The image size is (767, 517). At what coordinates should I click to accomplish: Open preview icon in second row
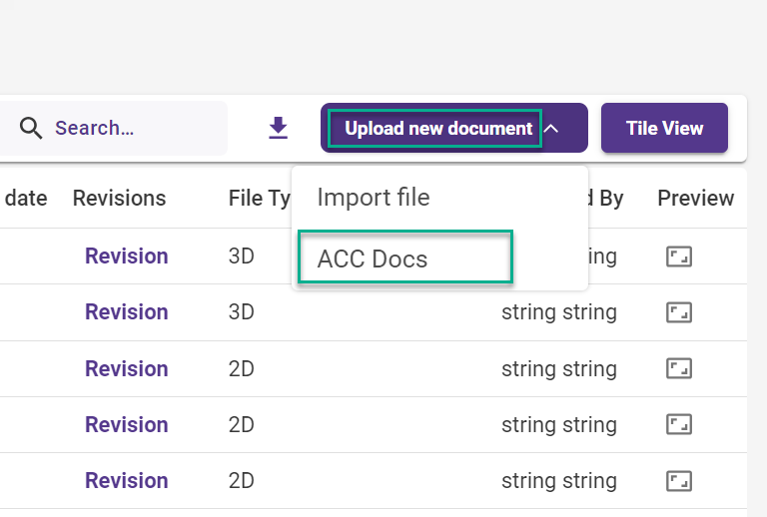tap(679, 312)
